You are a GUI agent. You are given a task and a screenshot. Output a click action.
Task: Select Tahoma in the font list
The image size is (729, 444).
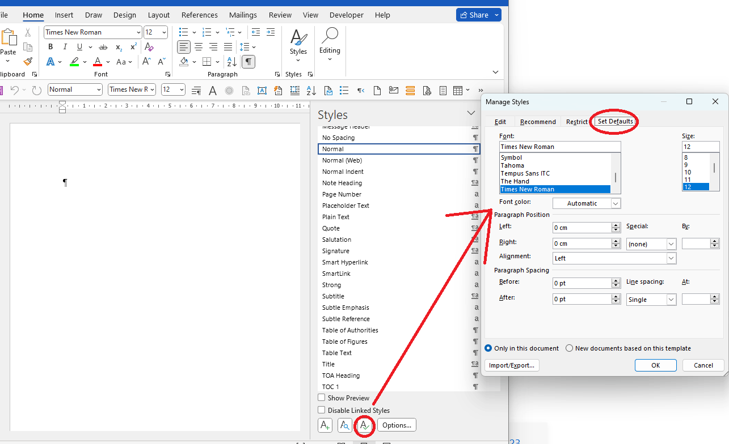[555, 165]
